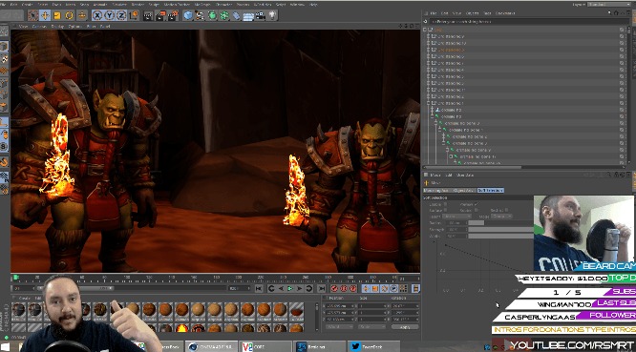Open the green generator objects icon

tap(212, 16)
